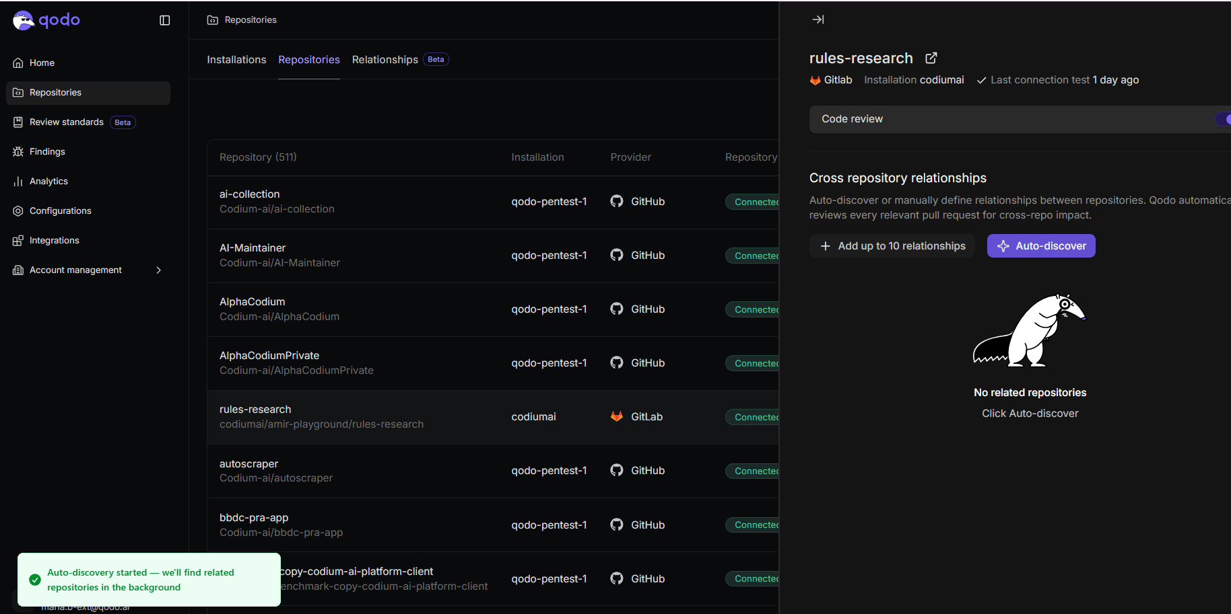This screenshot has width=1231, height=614.
Task: Click GitHub icon in ai-collection row
Action: tap(617, 201)
